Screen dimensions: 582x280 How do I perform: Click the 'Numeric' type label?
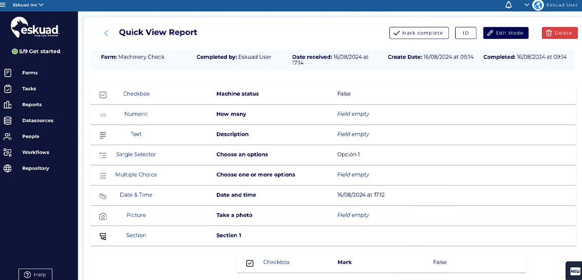[136, 114]
